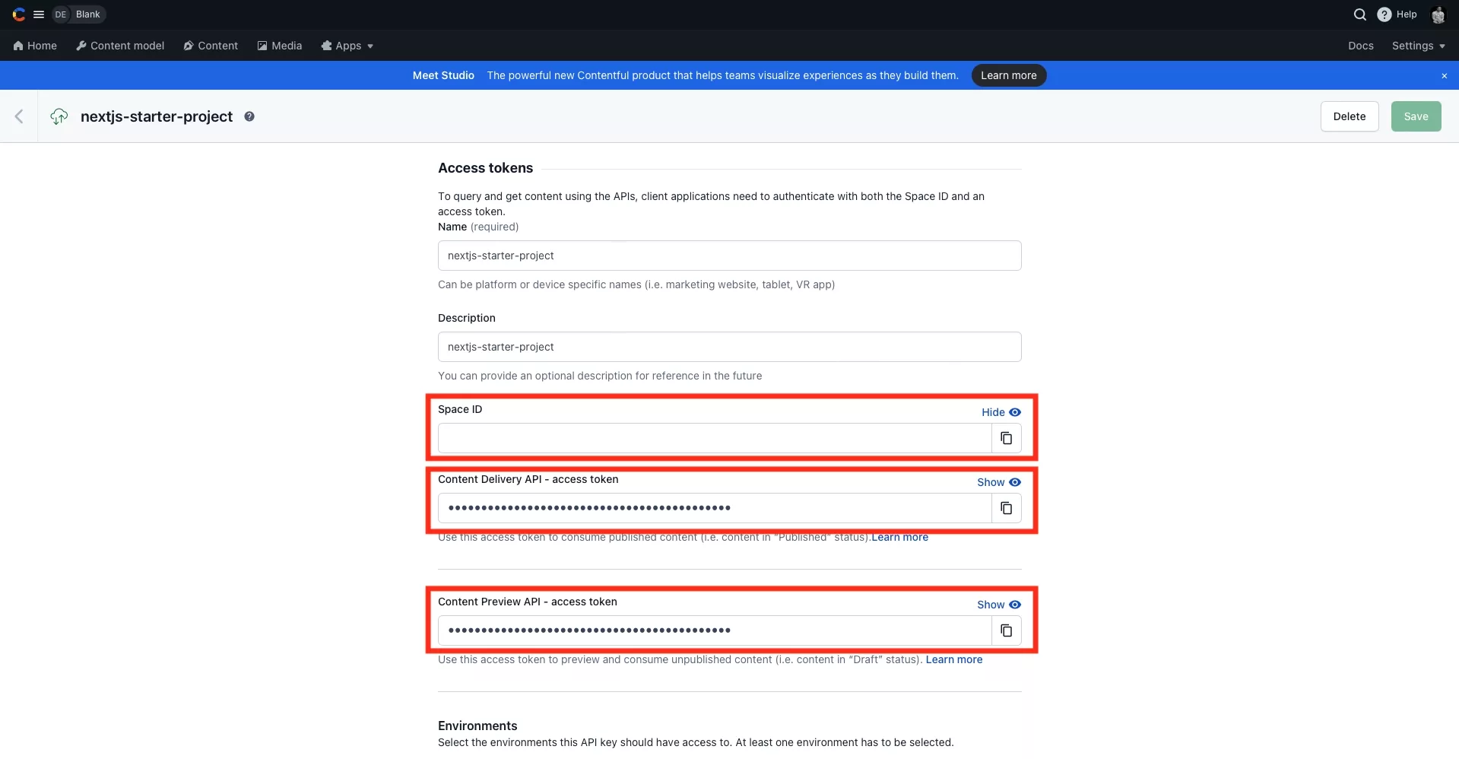The width and height of the screenshot is (1459, 759).
Task: Open the user avatar menu
Action: point(1438,14)
